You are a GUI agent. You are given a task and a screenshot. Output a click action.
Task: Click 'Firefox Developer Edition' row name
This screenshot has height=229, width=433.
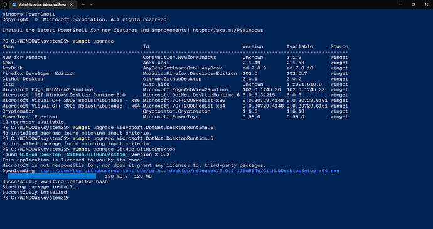coord(39,73)
